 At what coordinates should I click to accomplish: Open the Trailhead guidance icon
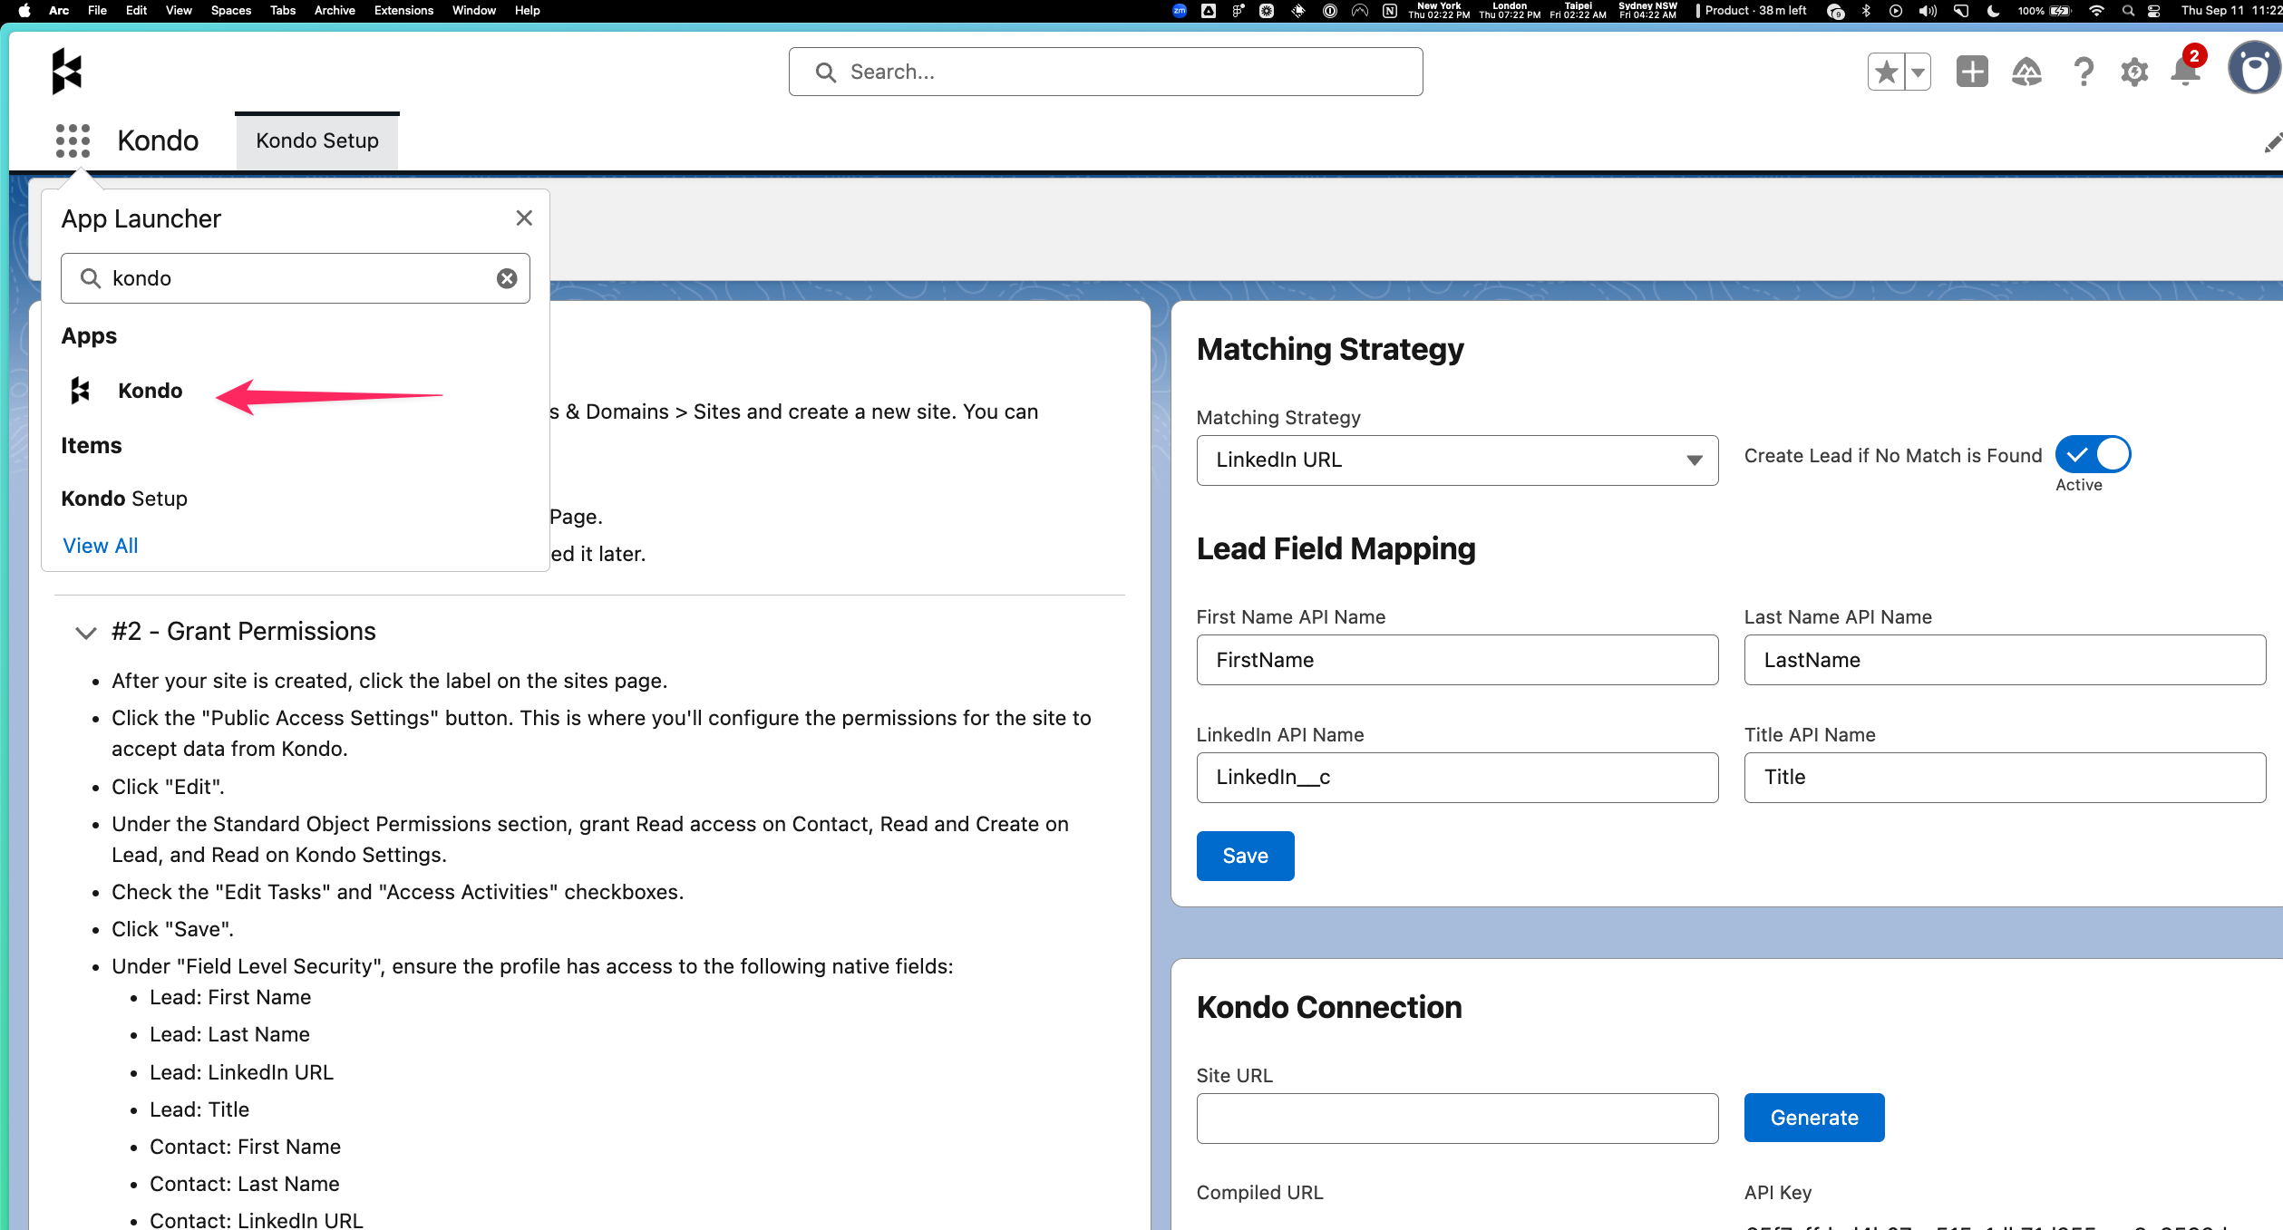coord(2026,72)
